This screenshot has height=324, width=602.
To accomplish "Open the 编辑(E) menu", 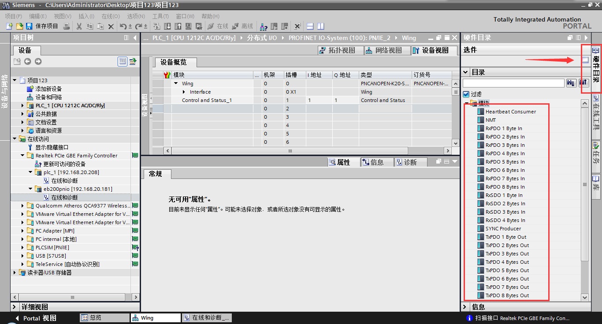I will [38, 16].
